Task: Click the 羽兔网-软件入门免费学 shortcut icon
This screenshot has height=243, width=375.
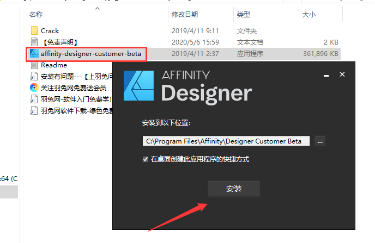Action: pos(34,99)
